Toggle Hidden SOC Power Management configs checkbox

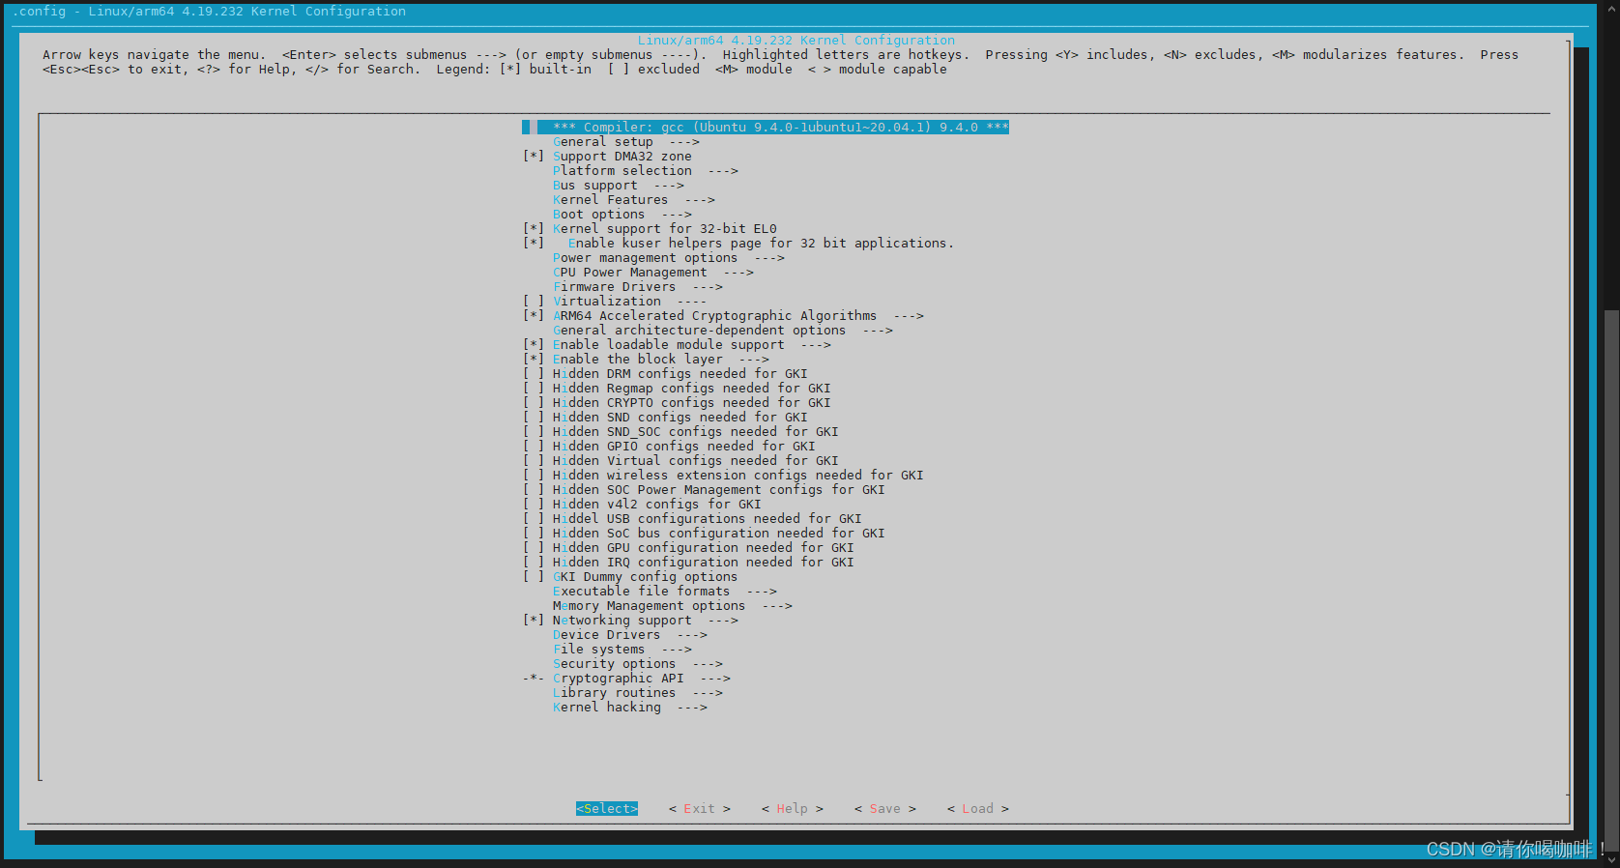click(x=534, y=490)
